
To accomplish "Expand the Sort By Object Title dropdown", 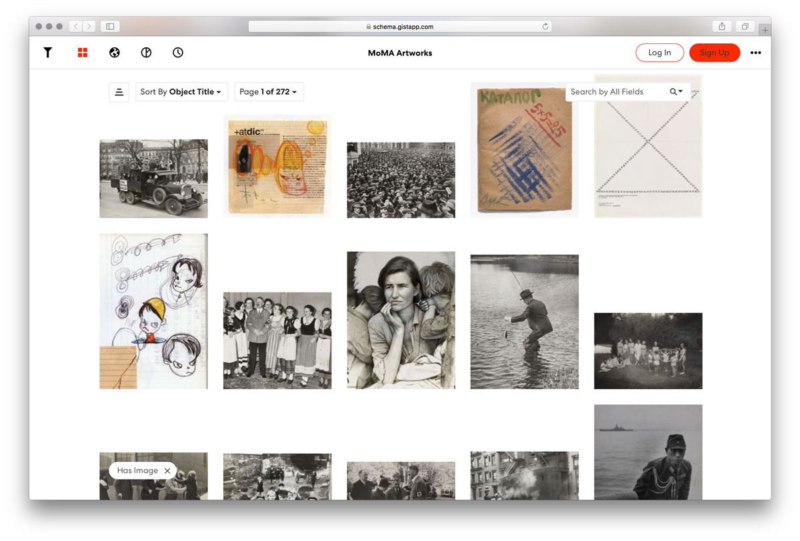I will [182, 92].
